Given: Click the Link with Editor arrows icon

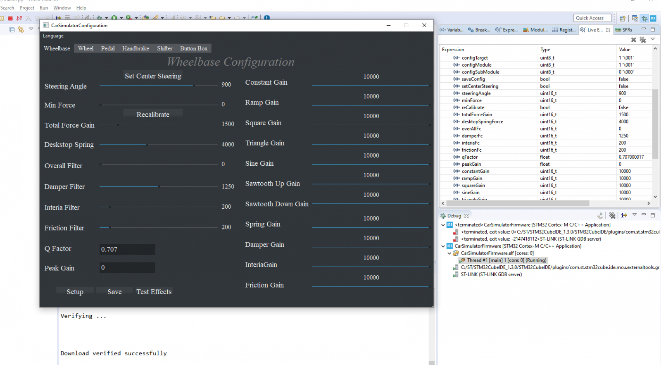Looking at the screenshot, I should (x=21, y=30).
